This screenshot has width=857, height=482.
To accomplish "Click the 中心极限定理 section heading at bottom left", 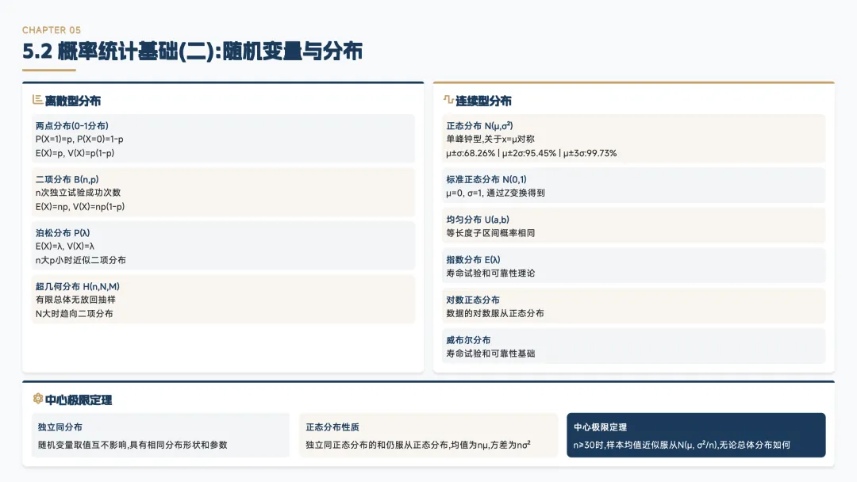I will point(78,400).
